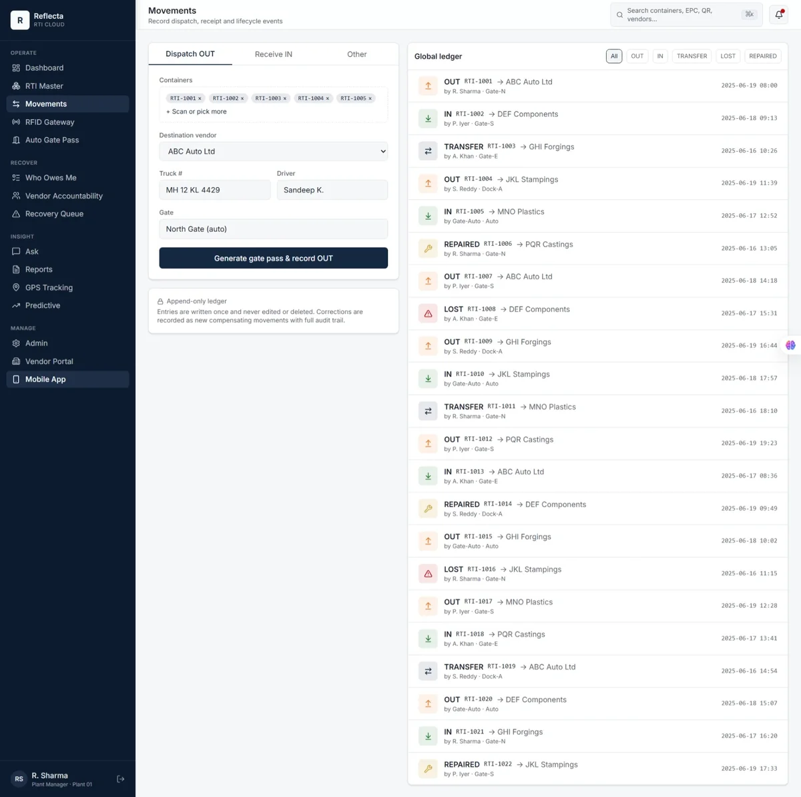Click the TRANSFER icon for RTI-1019
The image size is (801, 797).
(428, 671)
